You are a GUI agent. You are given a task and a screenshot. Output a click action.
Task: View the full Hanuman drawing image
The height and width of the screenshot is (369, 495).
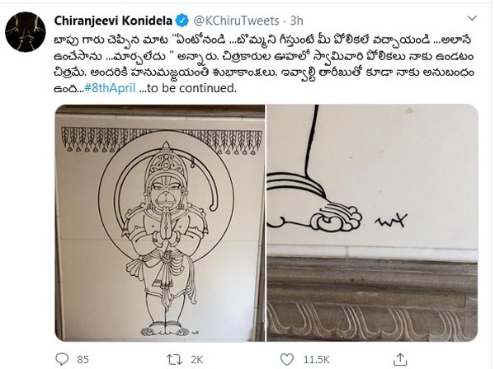click(160, 222)
